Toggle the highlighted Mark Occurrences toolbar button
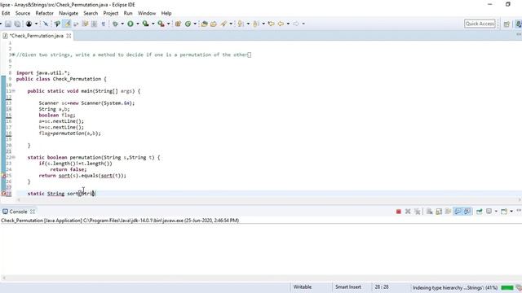The image size is (522, 293). (67, 24)
